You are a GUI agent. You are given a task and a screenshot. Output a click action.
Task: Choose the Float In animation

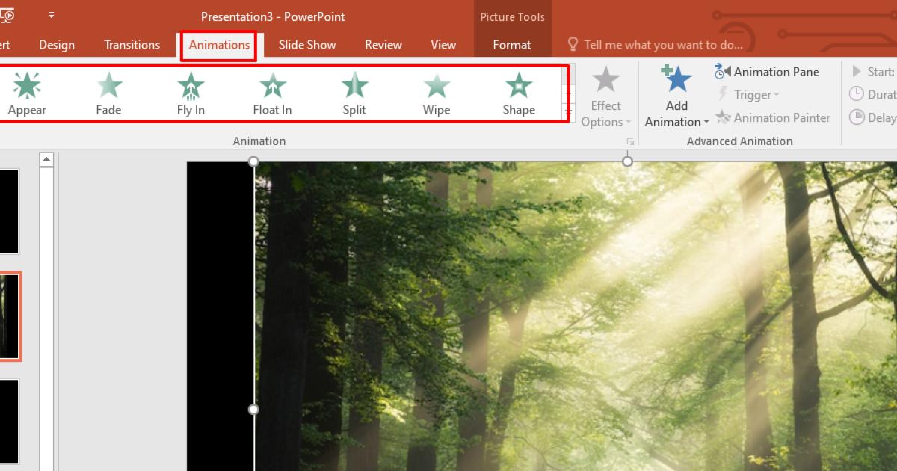point(272,94)
